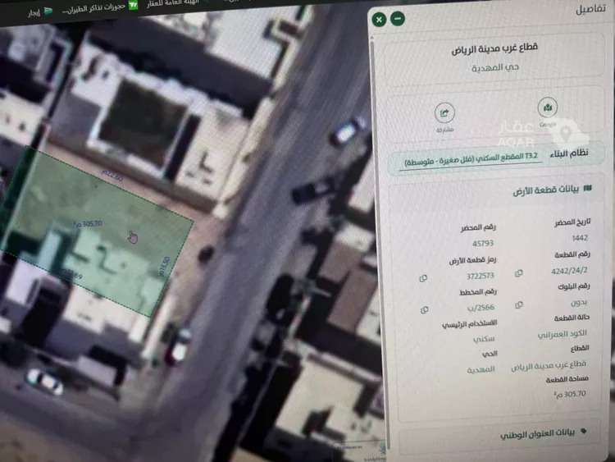Click the panel title قطاع غرب مدينة الرياض
This screenshot has height=462, width=615.
(494, 48)
